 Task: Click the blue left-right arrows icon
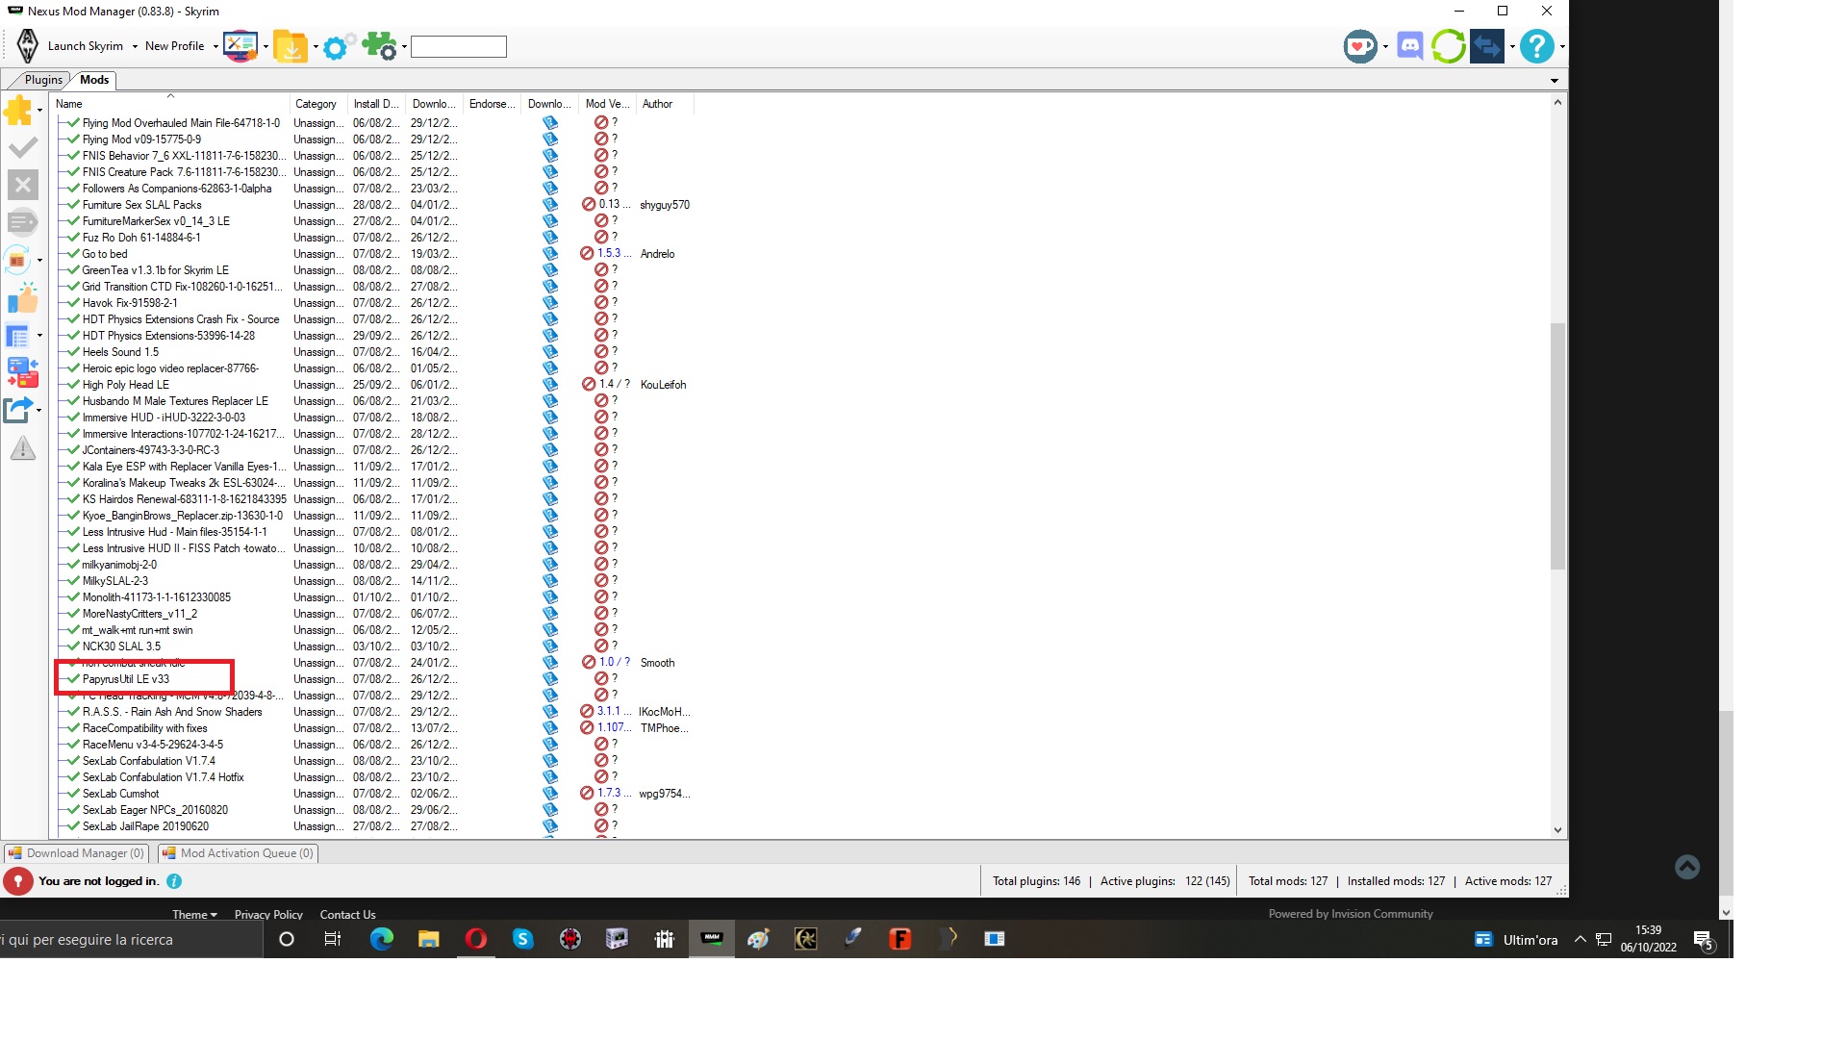pos(1487,45)
